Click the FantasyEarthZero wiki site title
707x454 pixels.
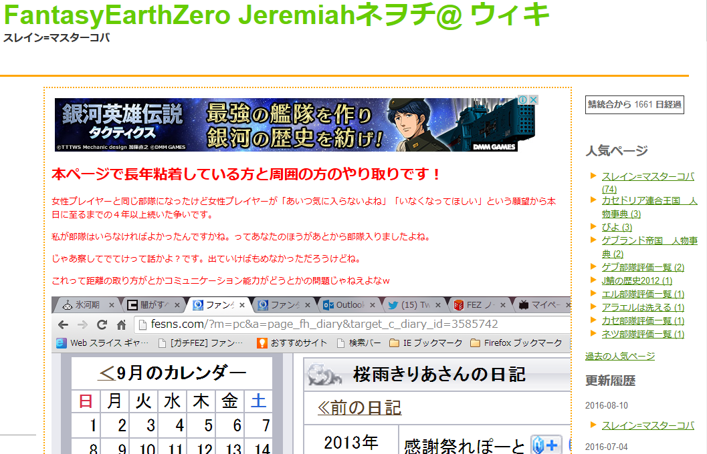click(x=276, y=15)
